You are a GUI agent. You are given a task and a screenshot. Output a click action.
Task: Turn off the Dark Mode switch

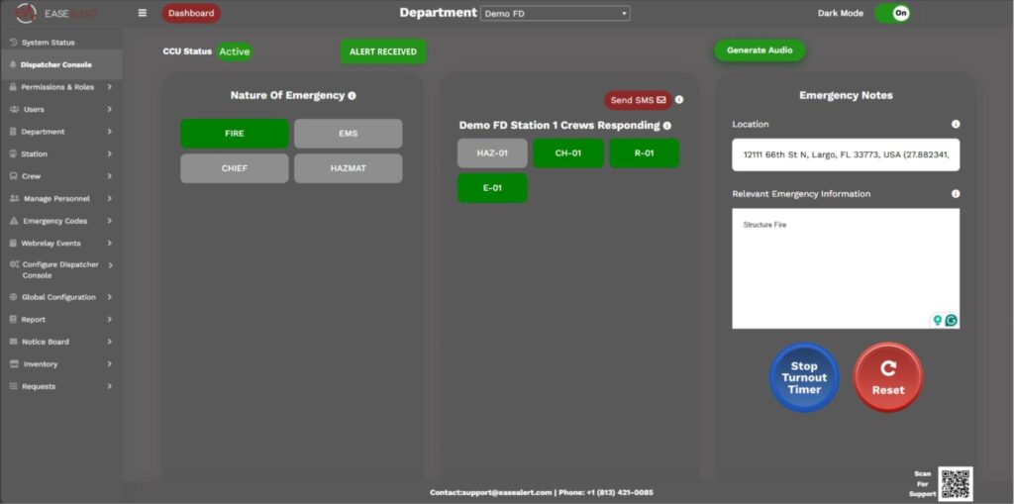(x=892, y=13)
